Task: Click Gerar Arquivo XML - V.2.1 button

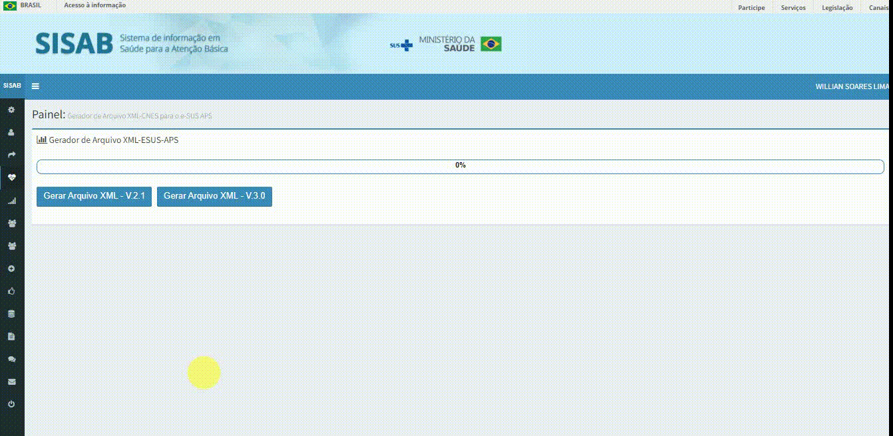Action: pyautogui.click(x=94, y=196)
